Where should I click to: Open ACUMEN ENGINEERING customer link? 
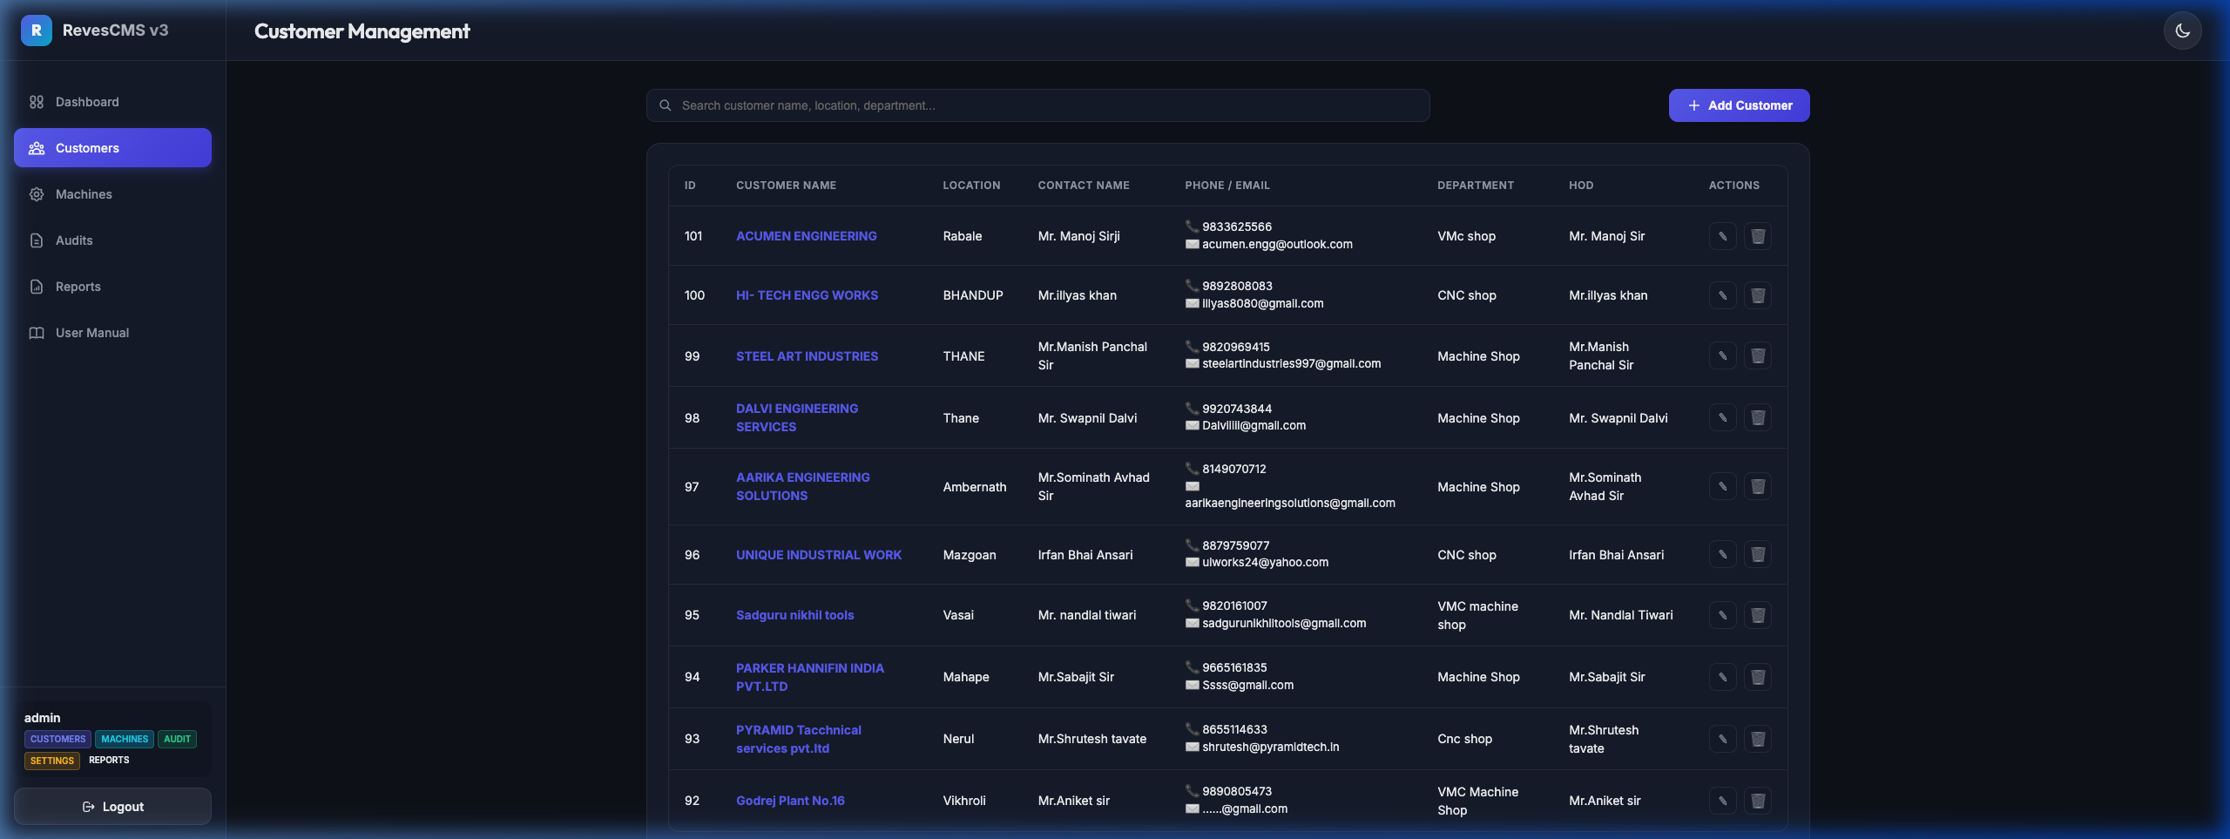pyautogui.click(x=806, y=236)
